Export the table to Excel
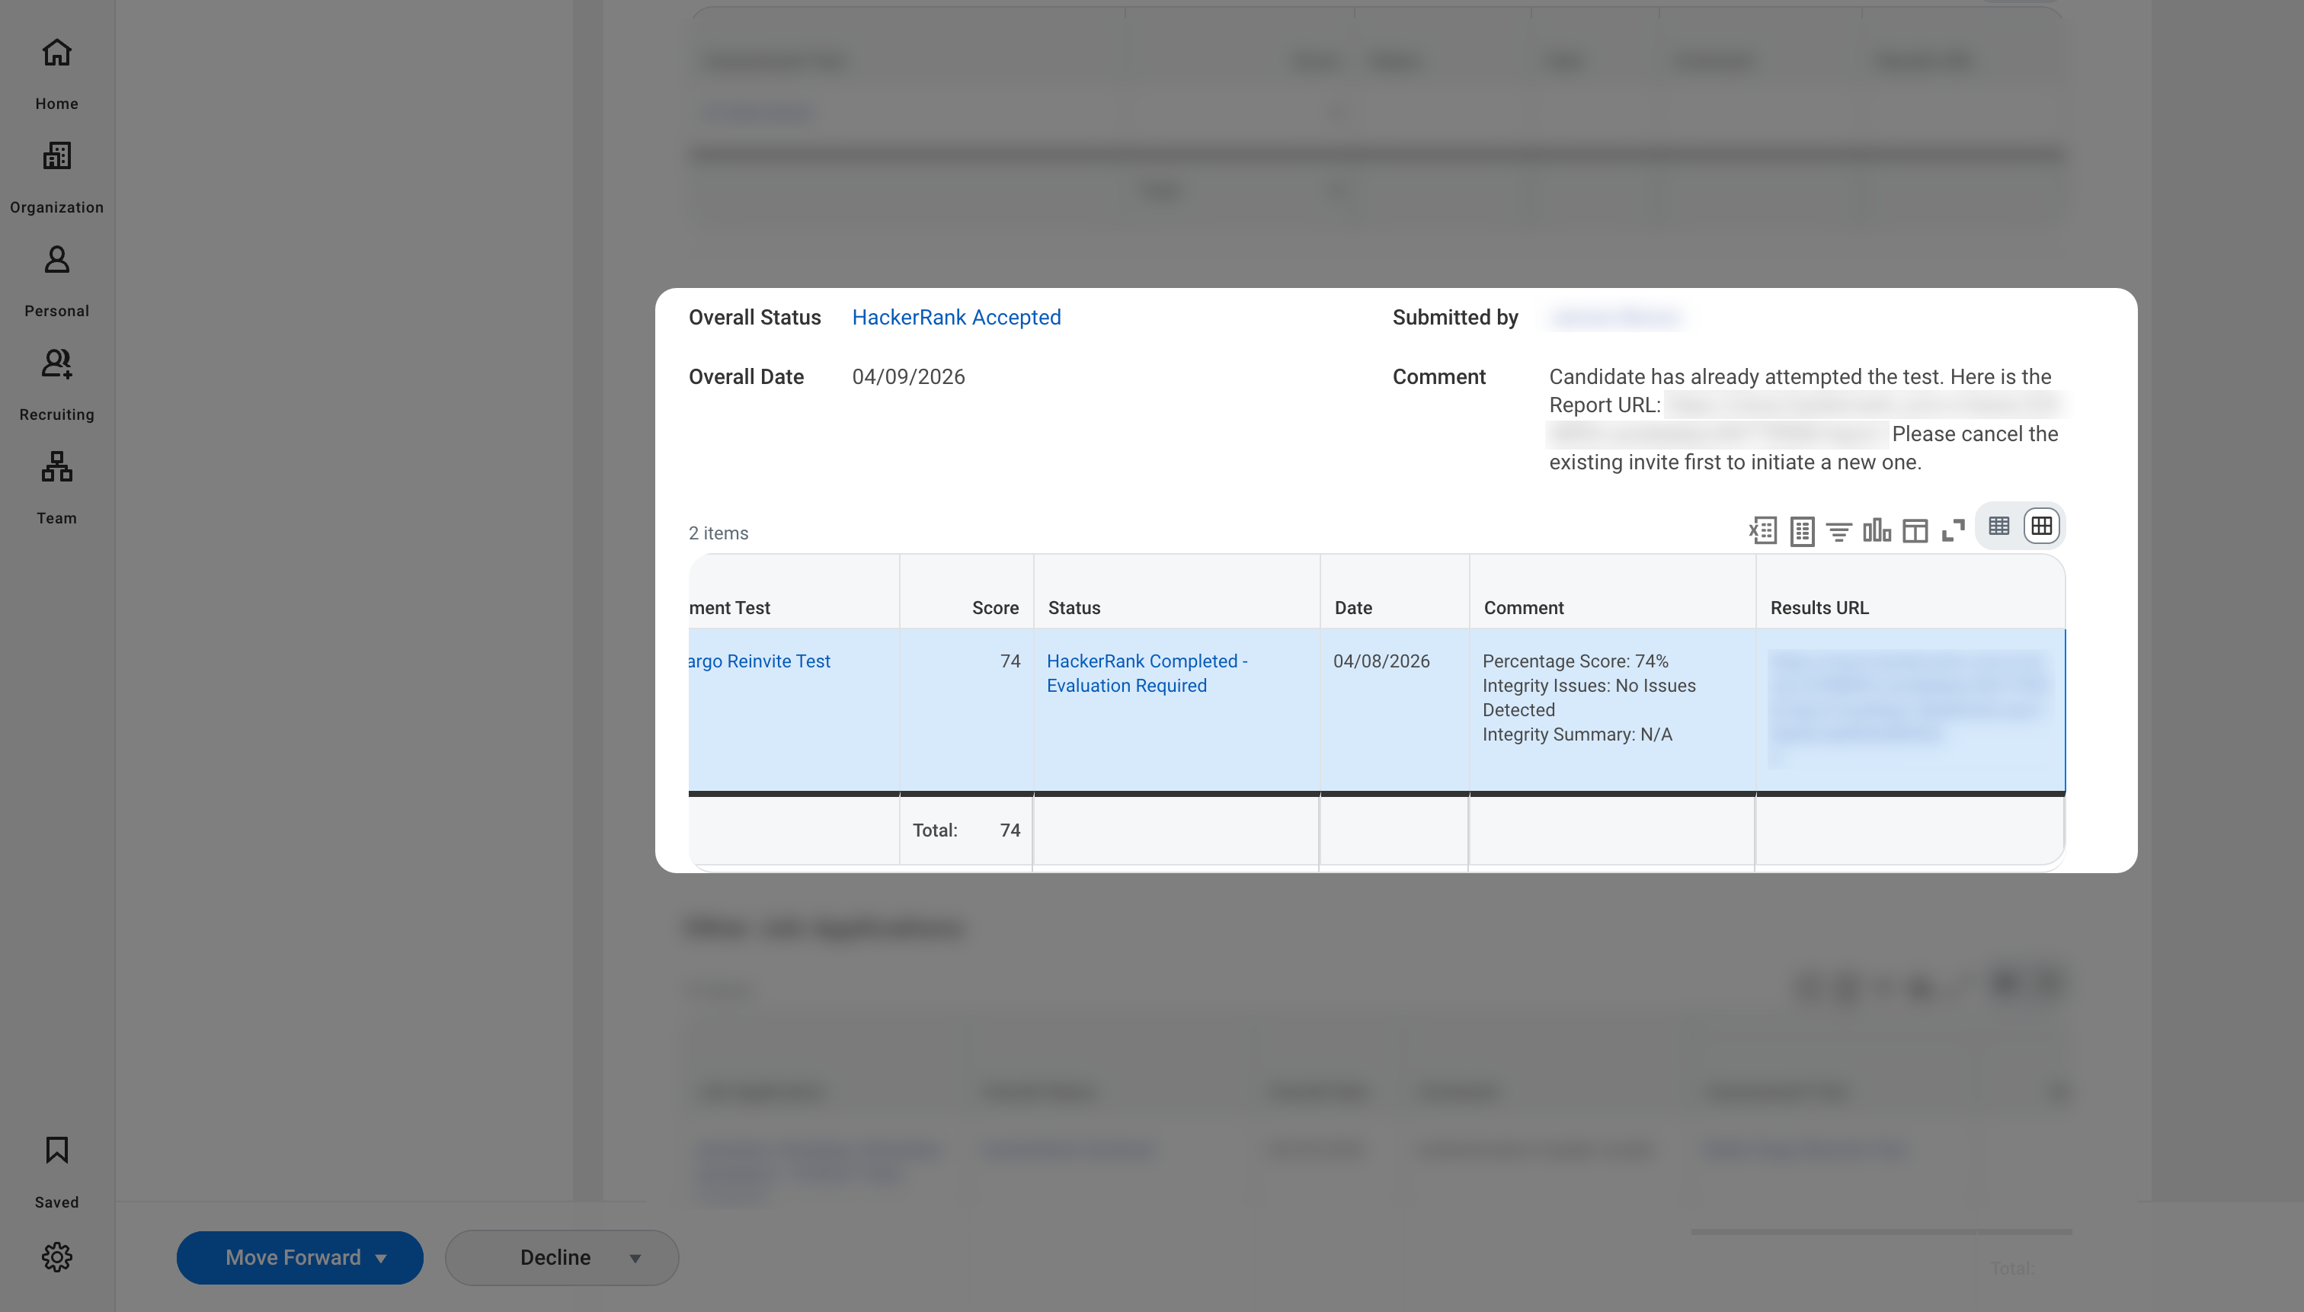This screenshot has width=2304, height=1312. [x=1762, y=531]
